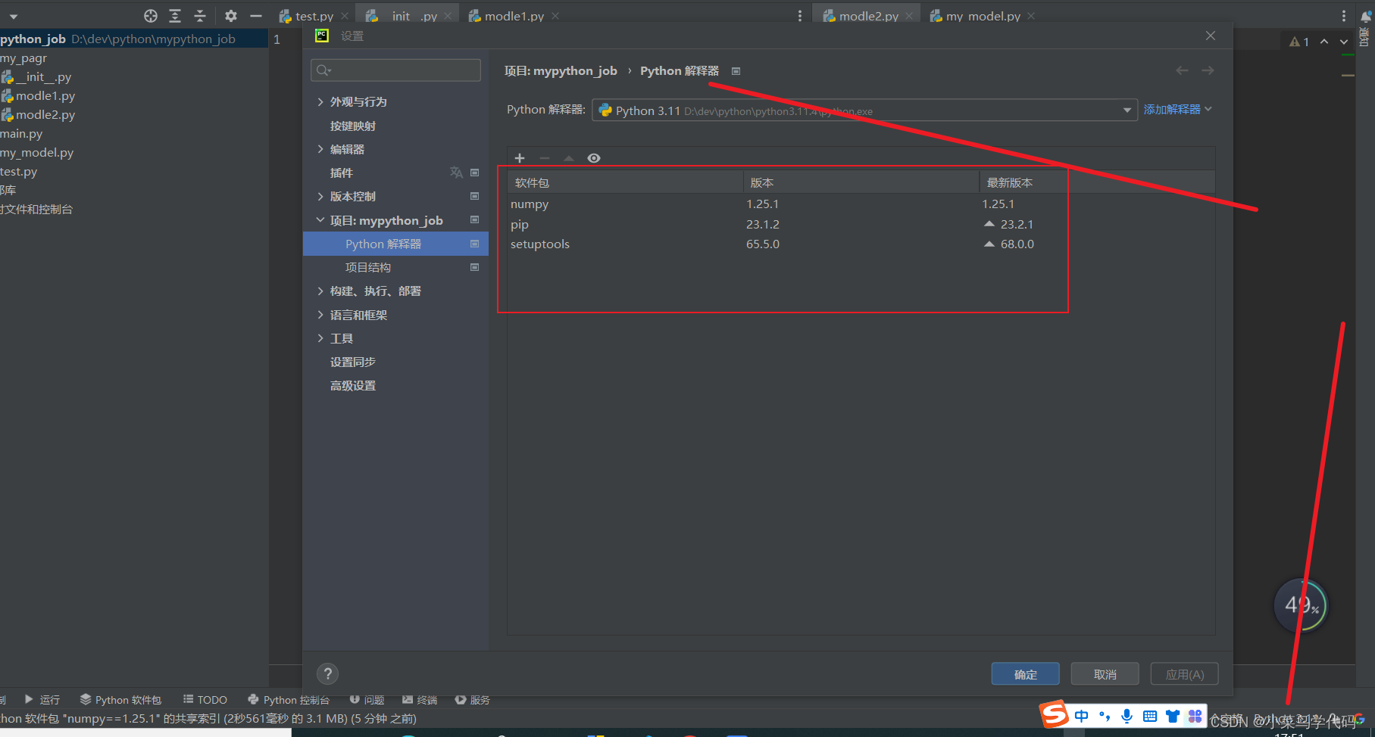This screenshot has height=737, width=1375.
Task: Click the Sogou skin shirt icon
Action: [x=1173, y=716]
